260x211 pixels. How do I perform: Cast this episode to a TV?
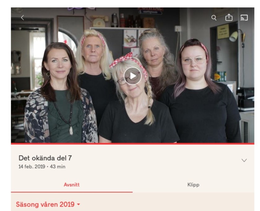pos(244,18)
